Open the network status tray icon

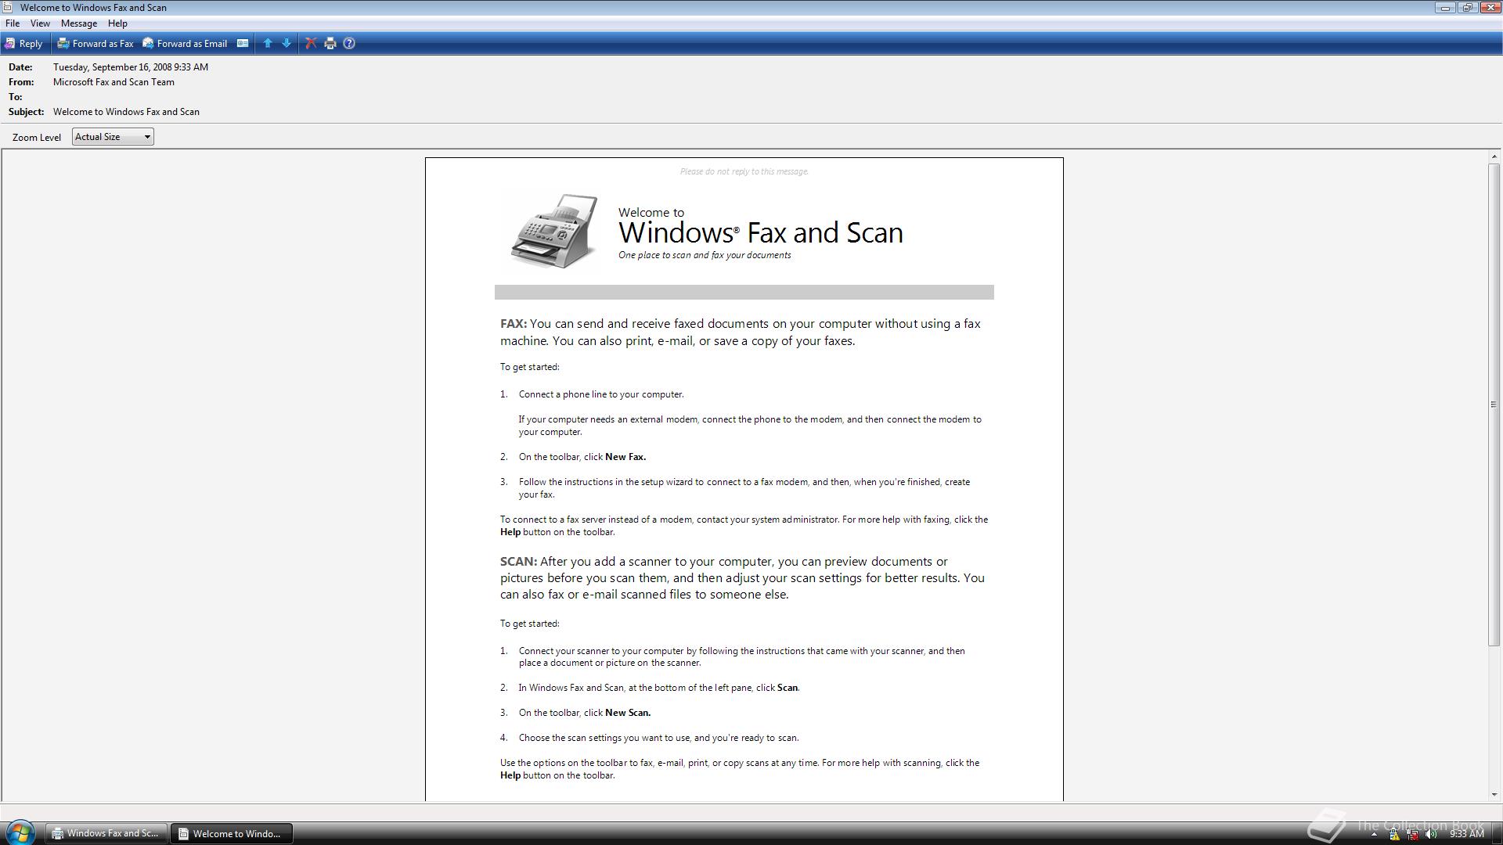click(x=1413, y=834)
